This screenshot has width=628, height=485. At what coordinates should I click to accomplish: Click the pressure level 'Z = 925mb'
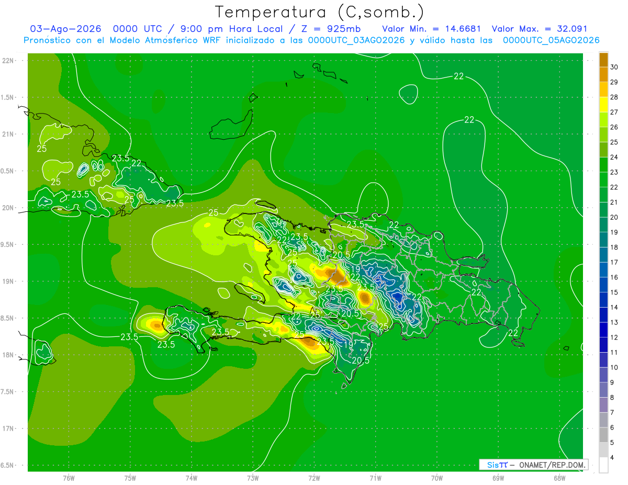pyautogui.click(x=331, y=29)
